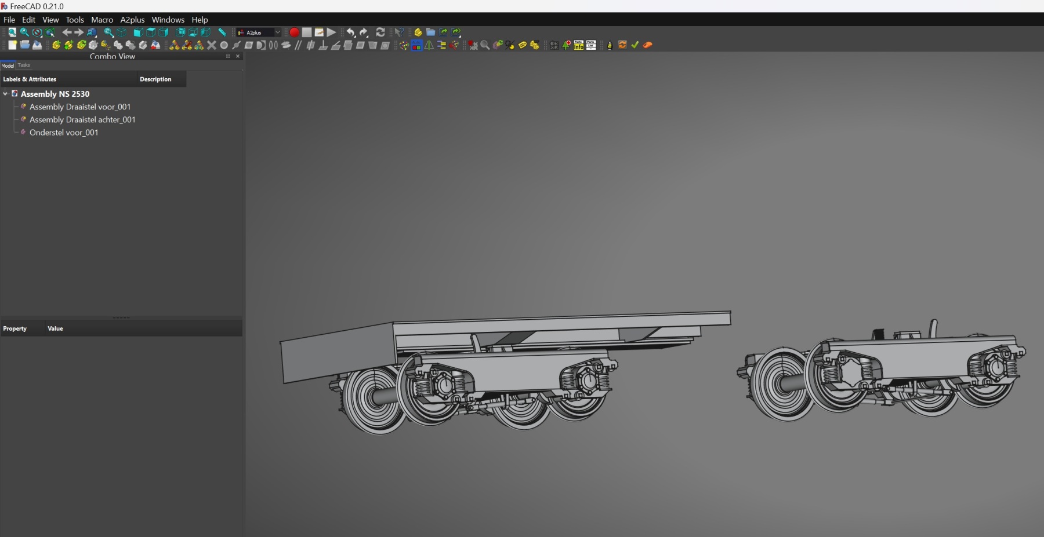
Task: Click the refresh icon in top toolbar
Action: (380, 32)
